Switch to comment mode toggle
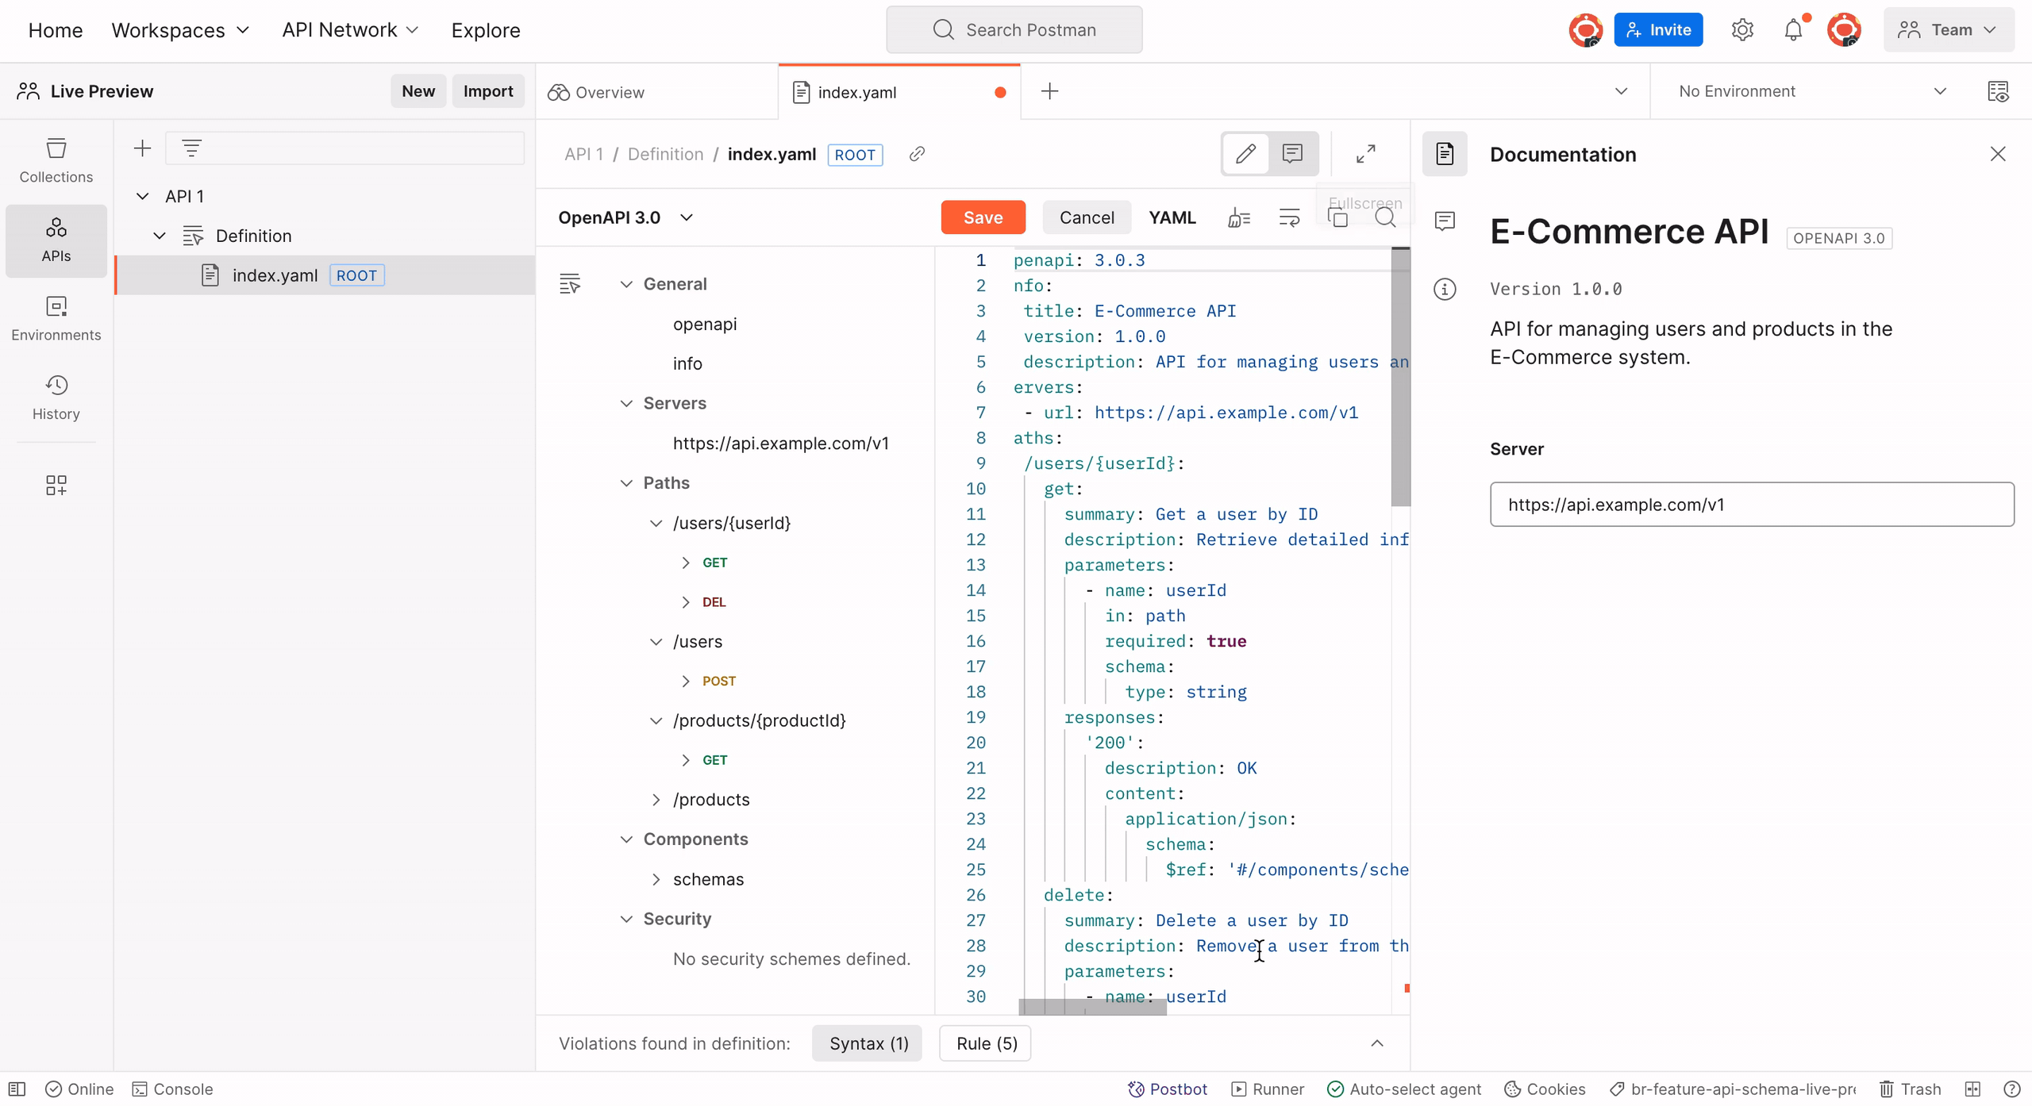The height and width of the screenshot is (1106, 2032). [1292, 153]
